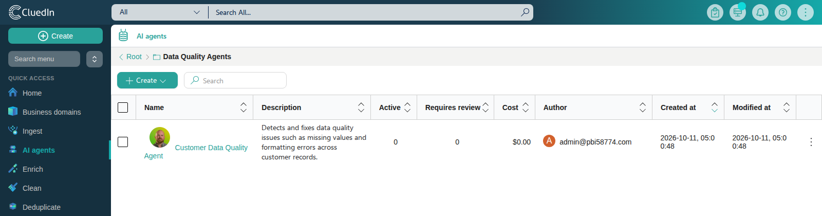The width and height of the screenshot is (822, 216).
Task: Focus the agents table Search field
Action: coord(235,80)
